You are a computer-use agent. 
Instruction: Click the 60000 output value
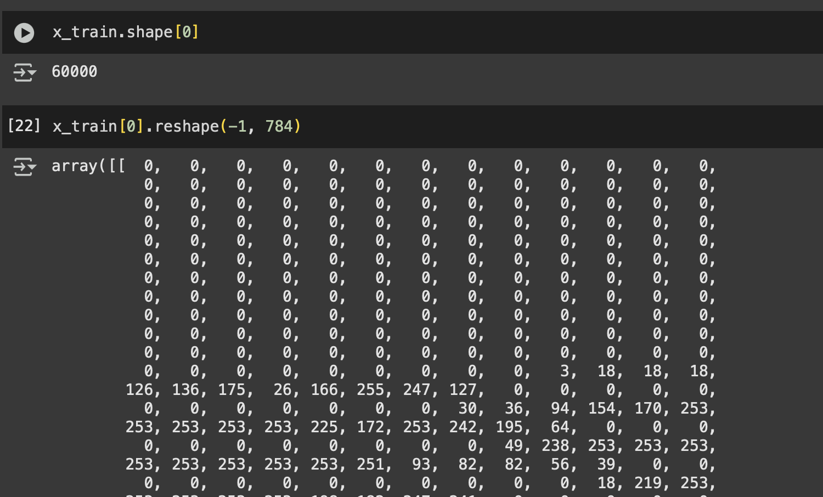pyautogui.click(x=74, y=72)
